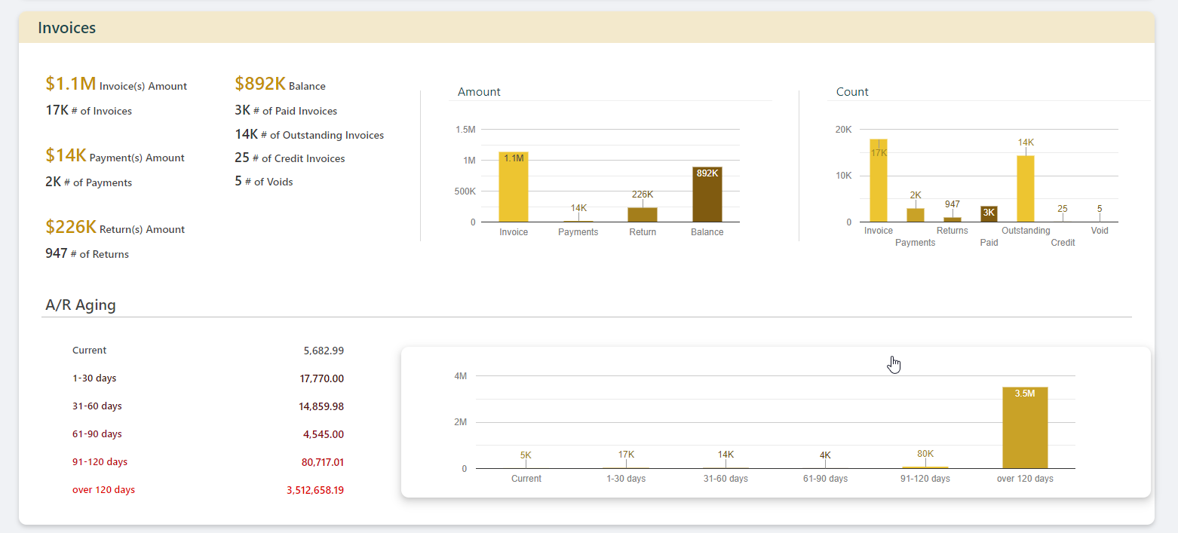Image resolution: width=1178 pixels, height=533 pixels.
Task: Select the 17K Invoice bar in Count chart
Action: click(x=877, y=181)
